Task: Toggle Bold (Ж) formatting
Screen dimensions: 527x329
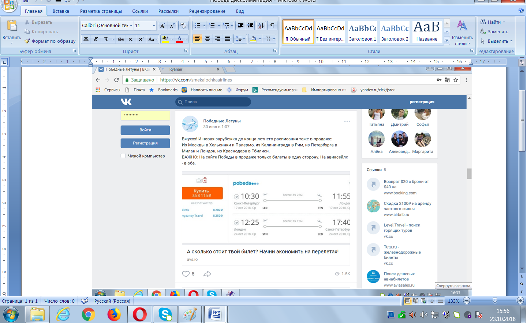Action: coord(86,39)
